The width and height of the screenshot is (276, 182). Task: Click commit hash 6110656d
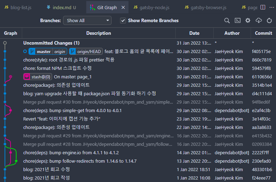pyautogui.click(x=262, y=77)
